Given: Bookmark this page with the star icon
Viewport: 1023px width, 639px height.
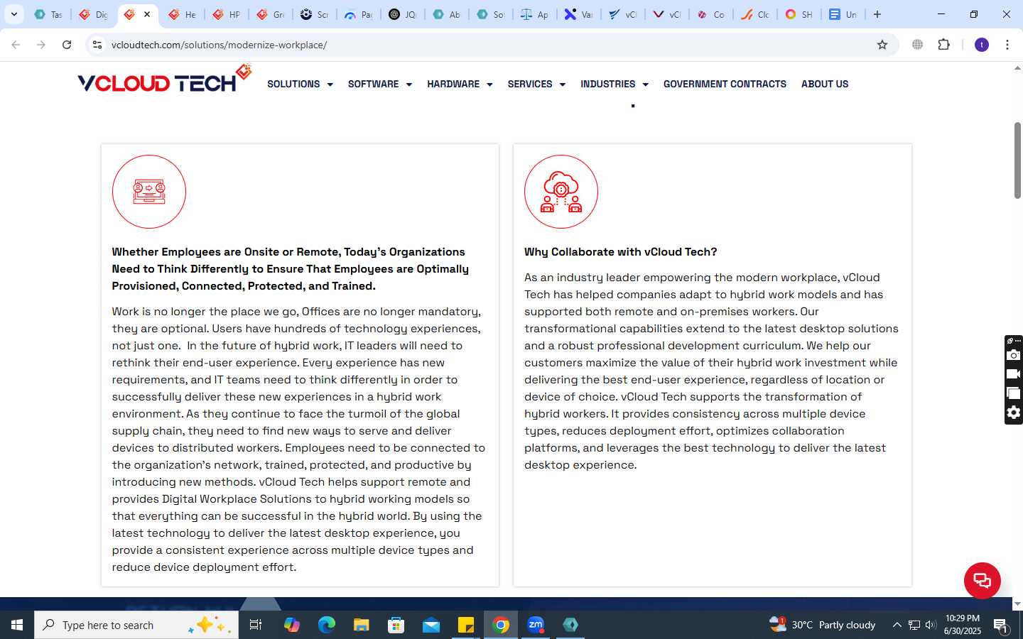Looking at the screenshot, I should pos(882,45).
